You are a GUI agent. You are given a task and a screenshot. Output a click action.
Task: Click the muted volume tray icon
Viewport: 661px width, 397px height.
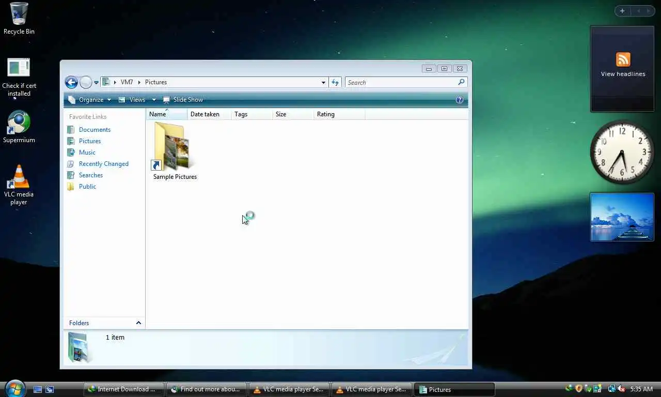click(x=621, y=389)
